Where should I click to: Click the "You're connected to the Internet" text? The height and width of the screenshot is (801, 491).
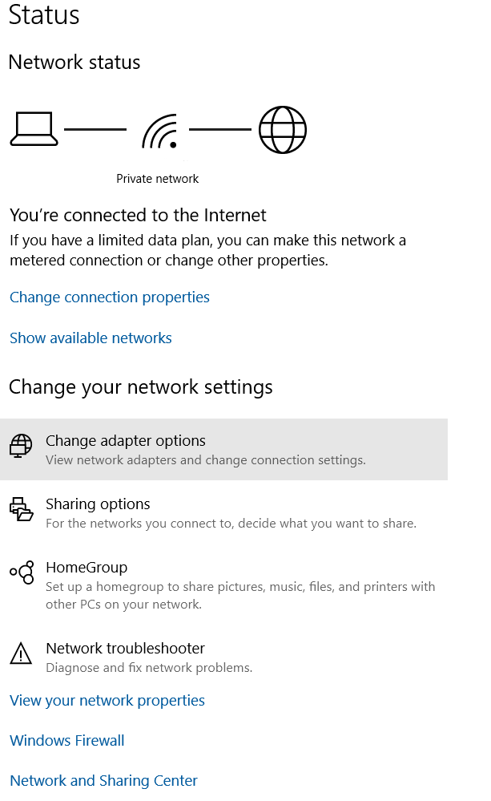138,215
